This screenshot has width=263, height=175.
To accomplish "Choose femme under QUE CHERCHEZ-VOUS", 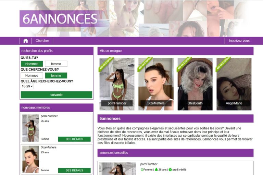I will pos(56,75).
